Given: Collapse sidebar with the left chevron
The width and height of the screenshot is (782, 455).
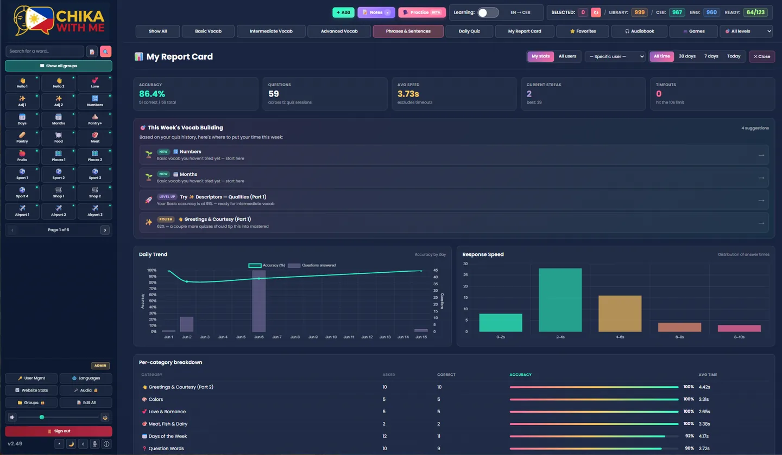Looking at the screenshot, I should (83, 444).
